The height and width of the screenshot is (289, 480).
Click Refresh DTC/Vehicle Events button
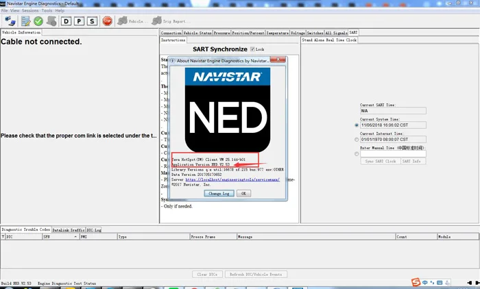[256, 275]
